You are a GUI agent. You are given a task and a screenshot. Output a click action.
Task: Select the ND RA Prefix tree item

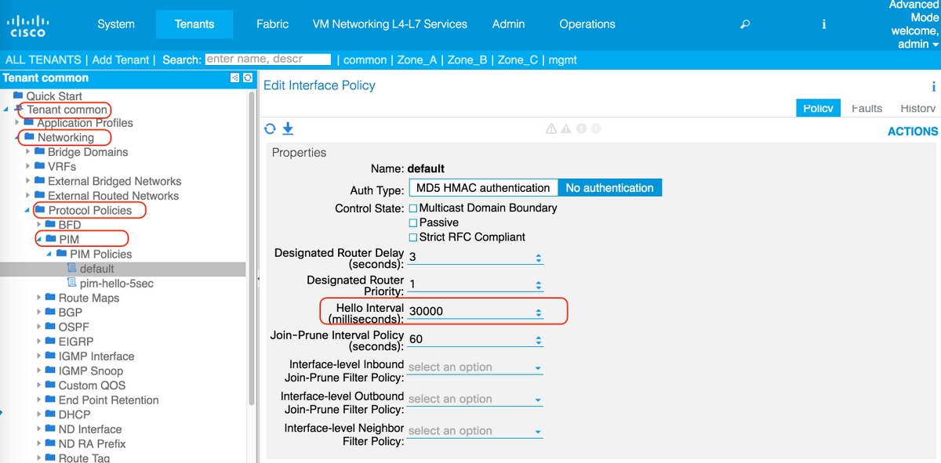(92, 443)
